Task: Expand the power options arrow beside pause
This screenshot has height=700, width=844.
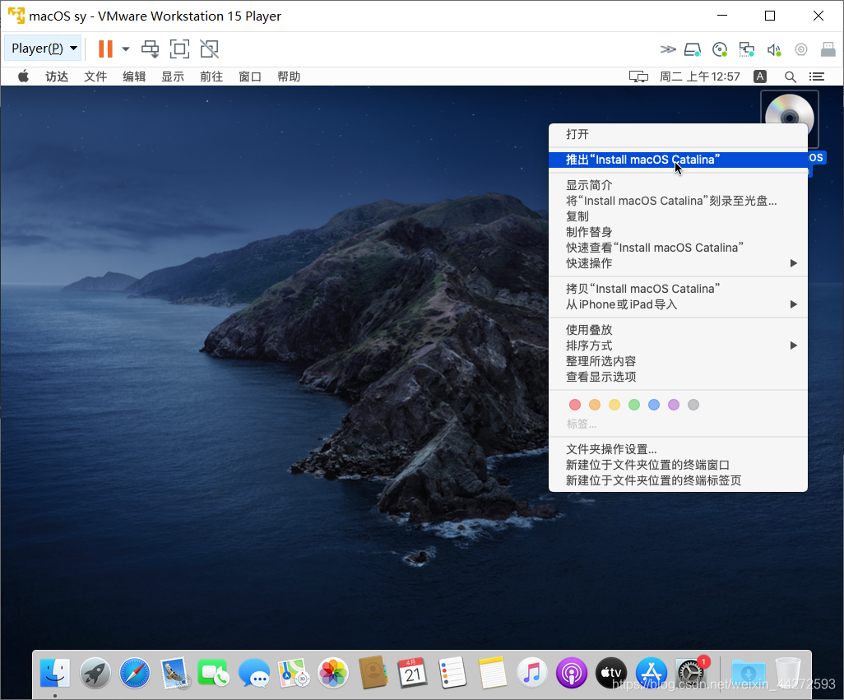Action: 126,49
